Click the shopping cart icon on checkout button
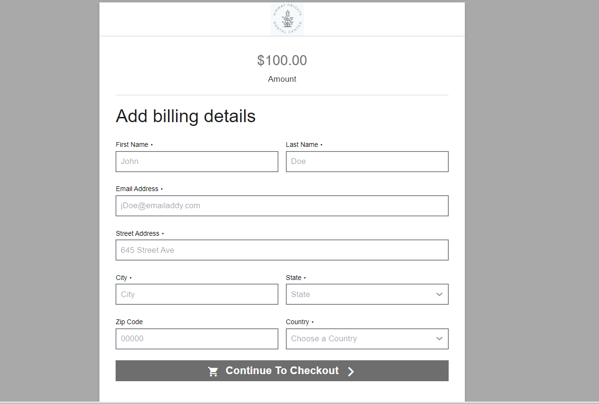Viewport: 599px width, 404px height. point(213,372)
